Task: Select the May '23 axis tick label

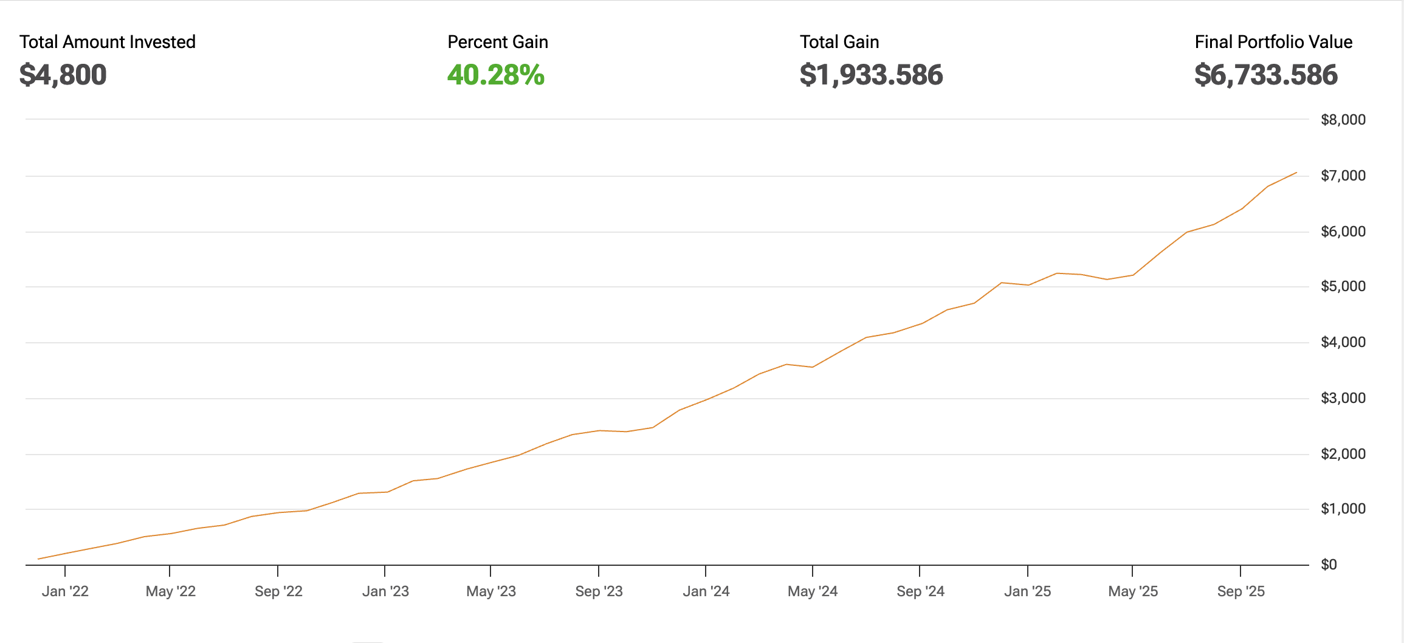Action: point(491,591)
